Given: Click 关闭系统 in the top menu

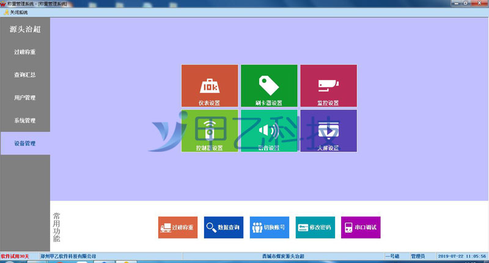Looking at the screenshot, I should 20,12.
